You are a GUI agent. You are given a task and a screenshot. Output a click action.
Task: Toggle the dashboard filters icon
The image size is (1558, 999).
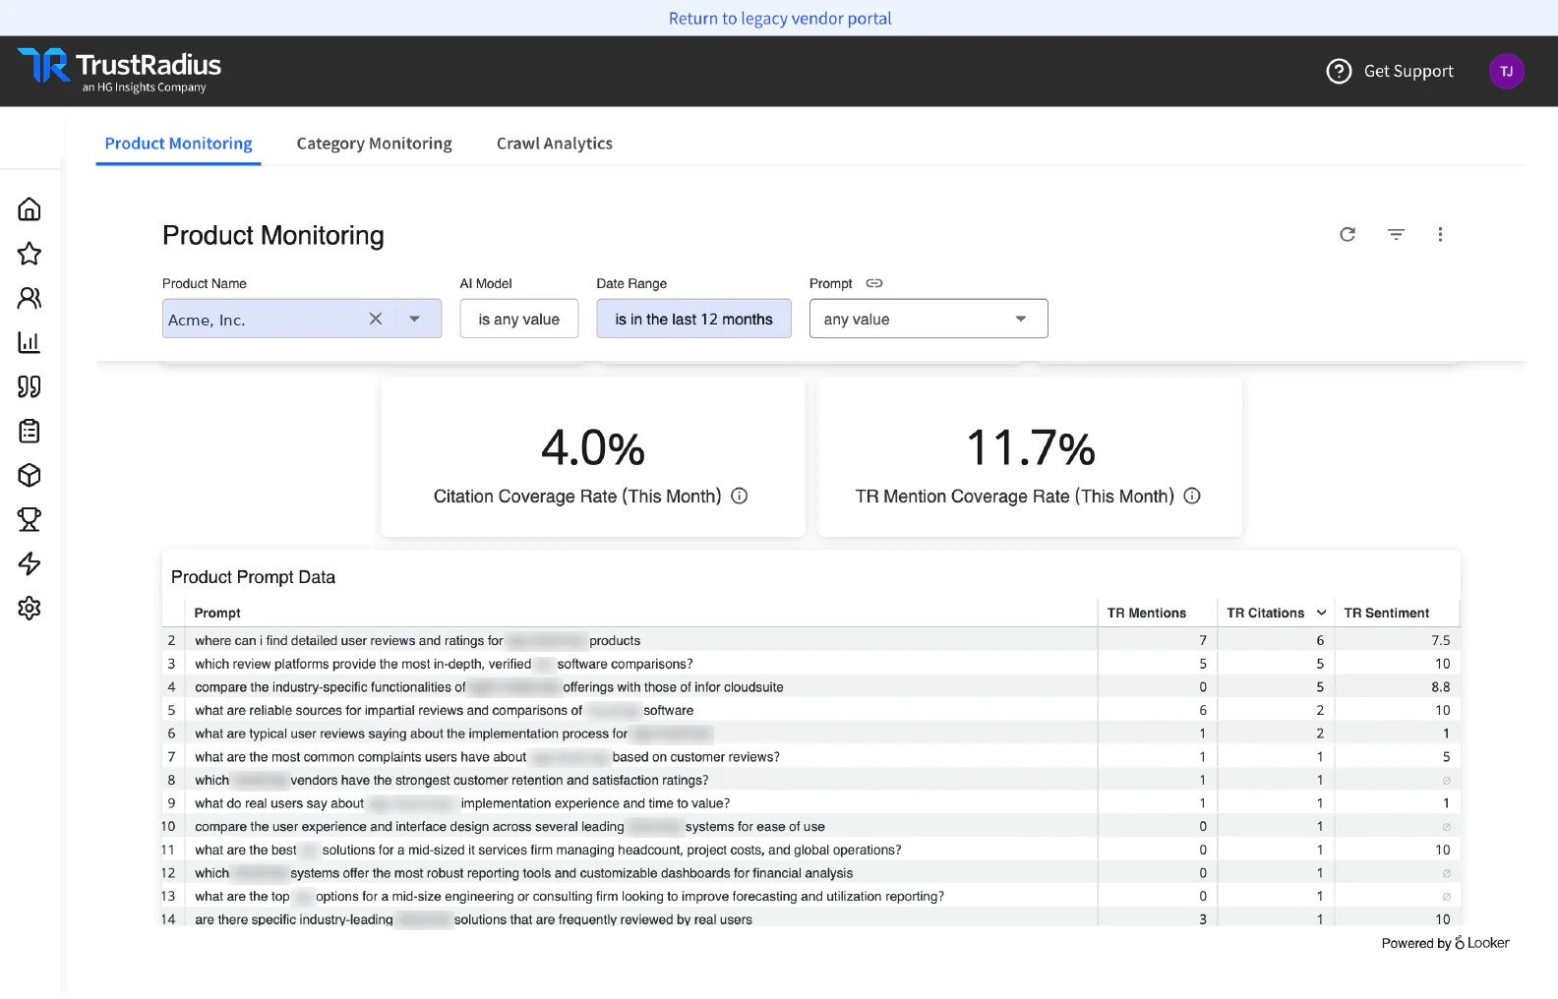click(1396, 234)
